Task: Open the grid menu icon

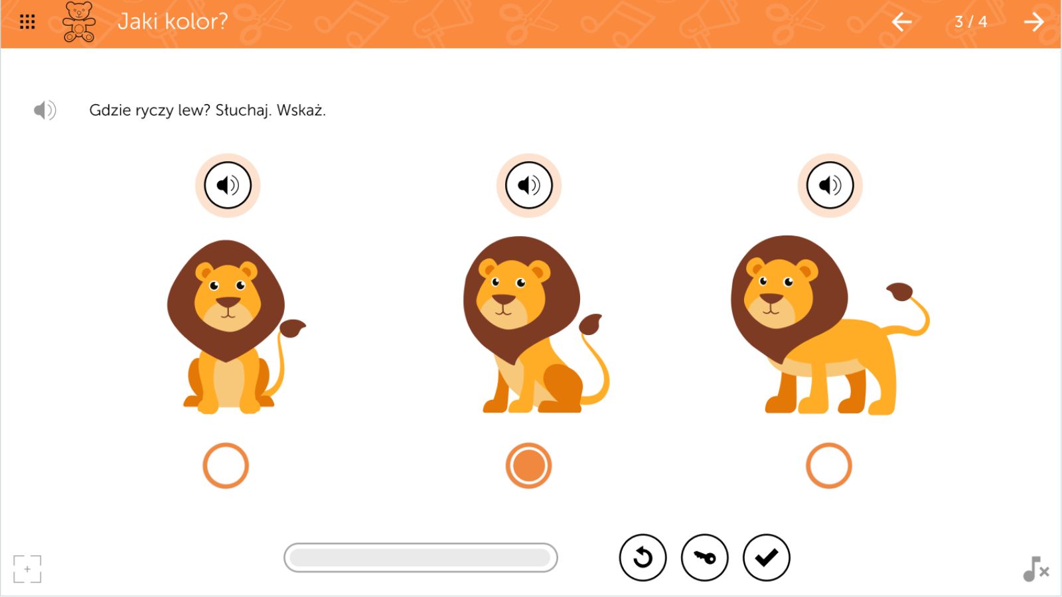Action: point(27,22)
